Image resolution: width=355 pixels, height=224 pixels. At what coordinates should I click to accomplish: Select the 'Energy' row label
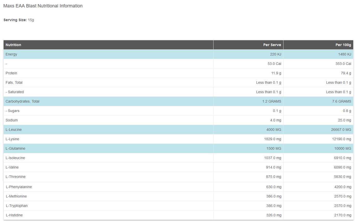coord(11,54)
